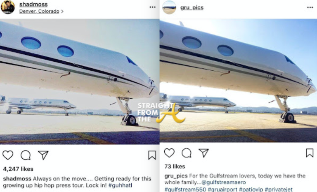
Task: Open the comment bubble on gru_pics post
Action: tap(187, 153)
